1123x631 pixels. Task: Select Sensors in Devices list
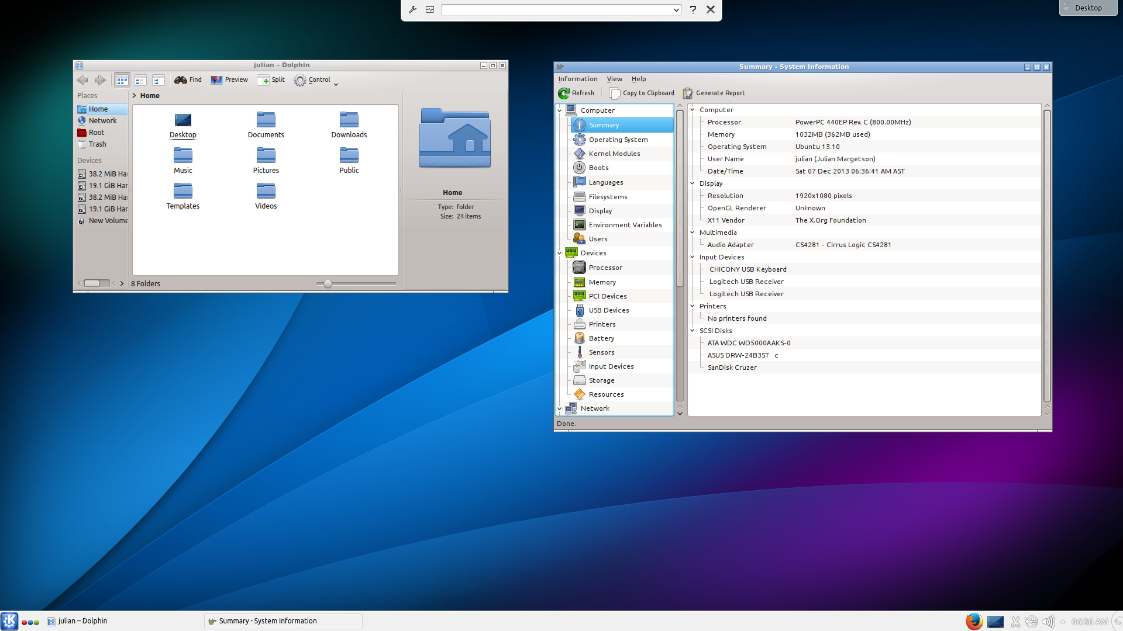pos(601,352)
